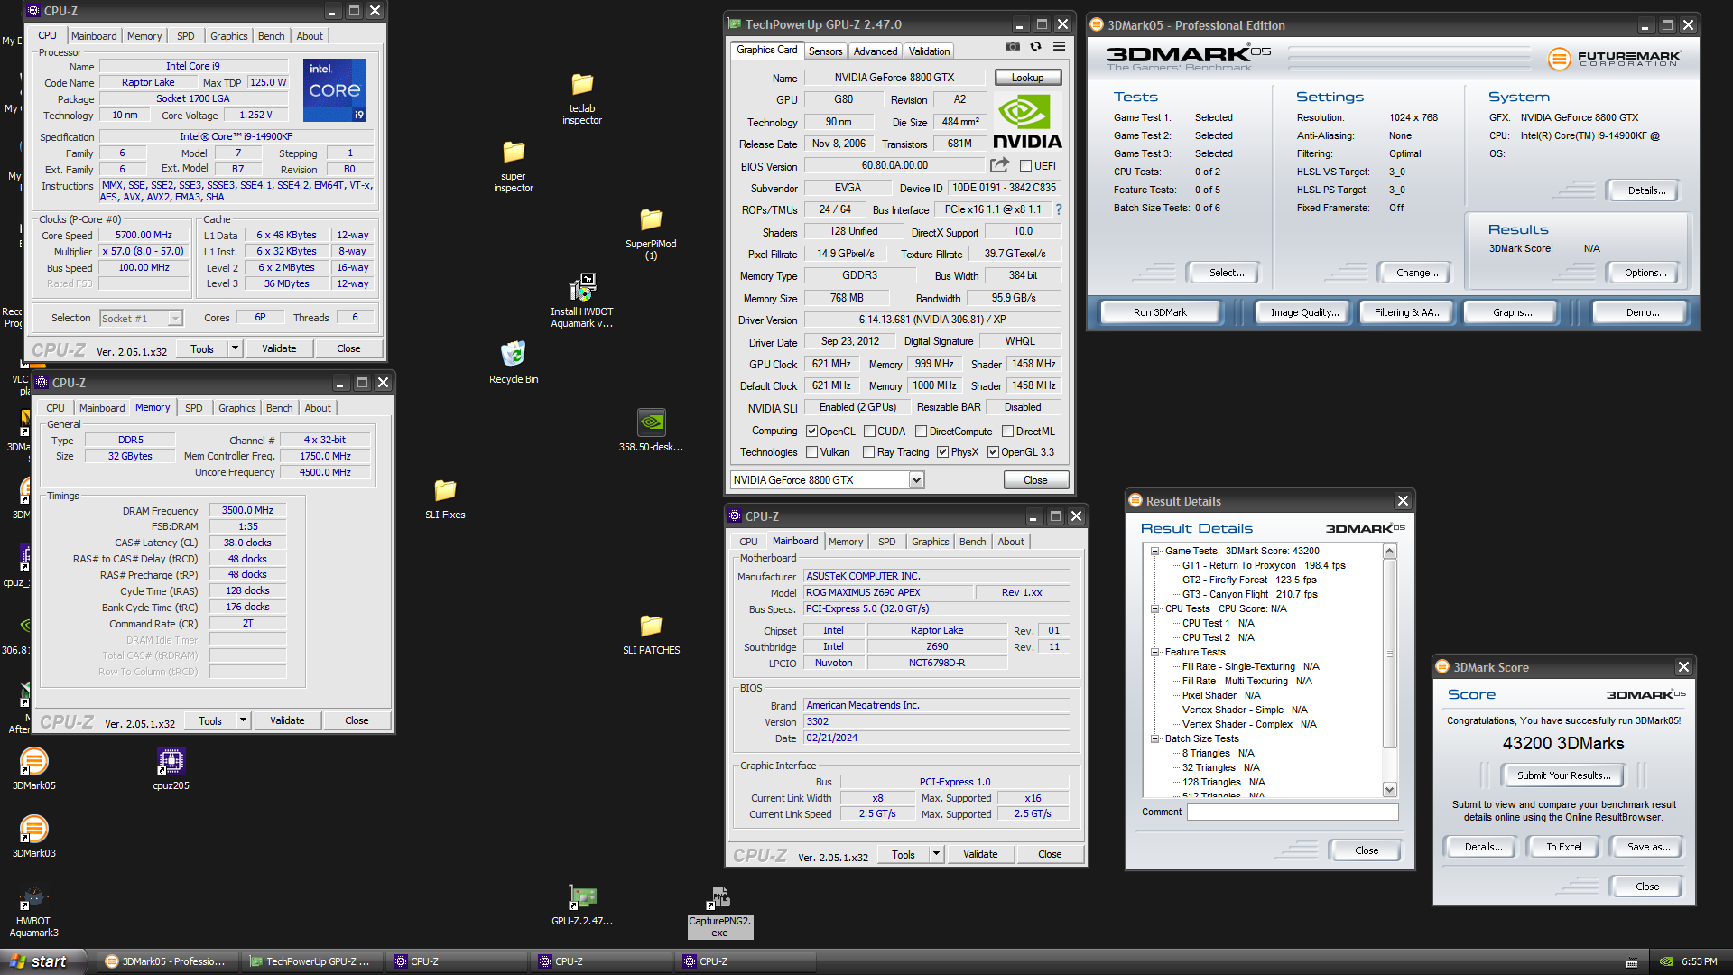Click the Bus Interface question mark help
The width and height of the screenshot is (1733, 975).
click(1059, 209)
